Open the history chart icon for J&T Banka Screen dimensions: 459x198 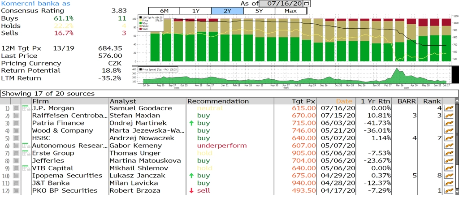pos(448,183)
